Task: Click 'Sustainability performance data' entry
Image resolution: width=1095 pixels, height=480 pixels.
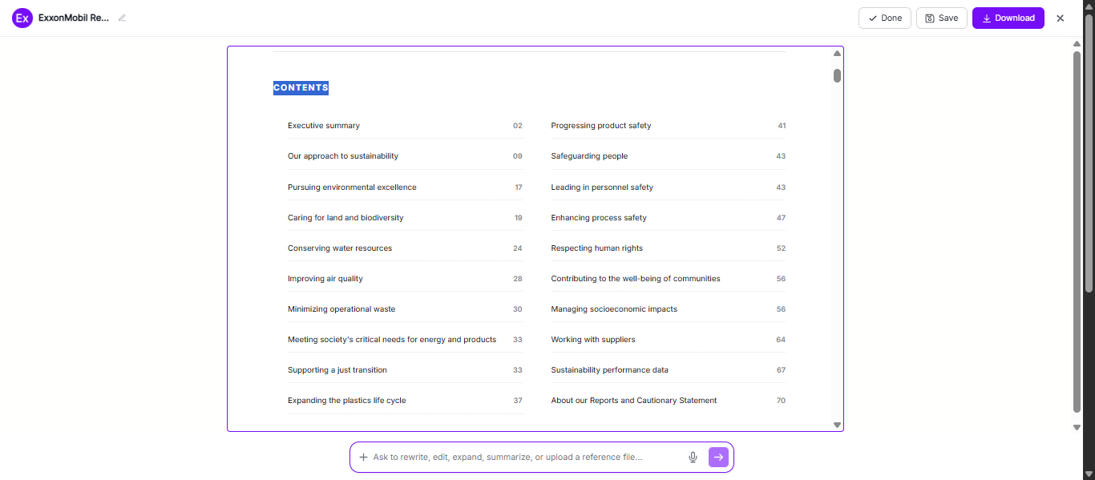Action: [609, 370]
